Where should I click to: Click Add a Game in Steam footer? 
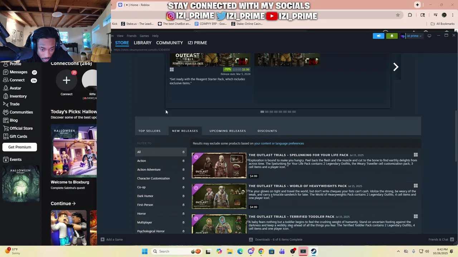pyautogui.click(x=112, y=240)
